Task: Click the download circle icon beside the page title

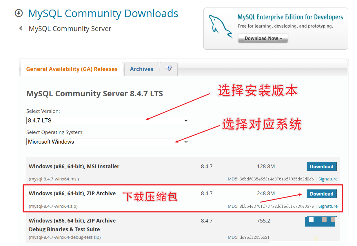Action: (19, 13)
